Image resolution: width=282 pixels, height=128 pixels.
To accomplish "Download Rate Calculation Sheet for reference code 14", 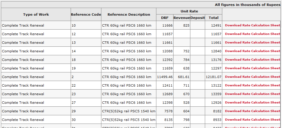I will 252,51.
